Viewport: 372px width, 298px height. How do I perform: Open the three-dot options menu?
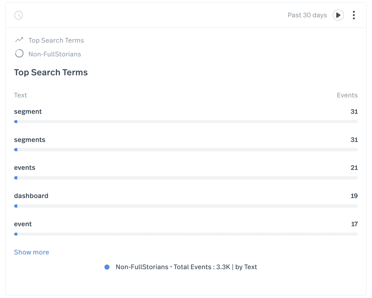click(x=354, y=15)
